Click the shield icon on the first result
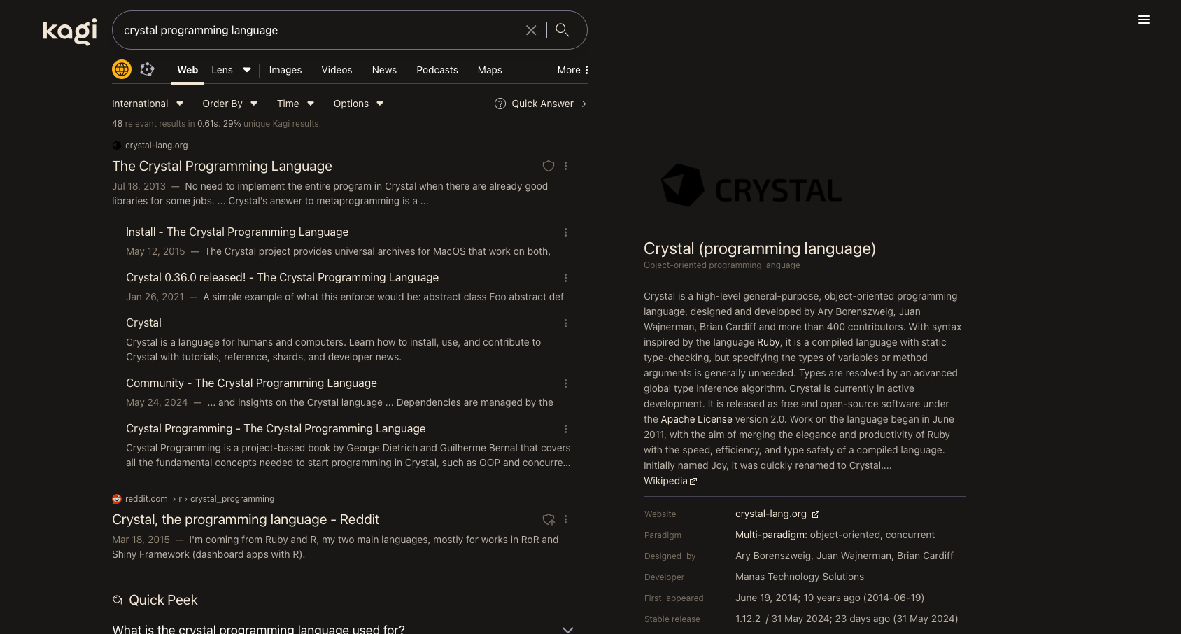The image size is (1181, 634). tap(549, 166)
